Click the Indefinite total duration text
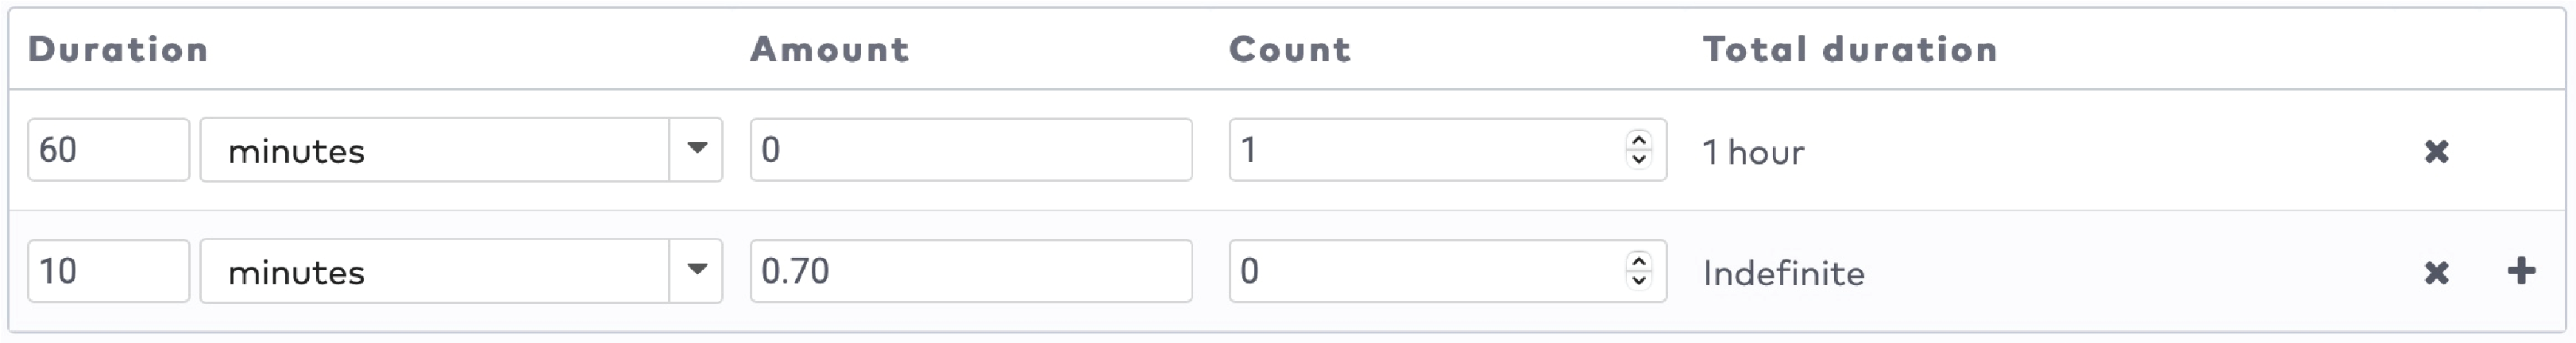2576x343 pixels. pos(1784,273)
